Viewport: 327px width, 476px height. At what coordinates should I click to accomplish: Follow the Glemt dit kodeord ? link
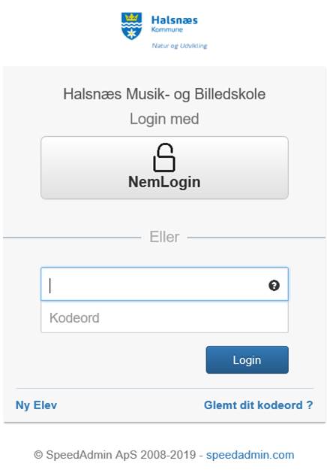(x=258, y=405)
